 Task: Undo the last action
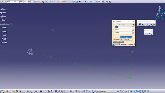pyautogui.click(x=31, y=91)
